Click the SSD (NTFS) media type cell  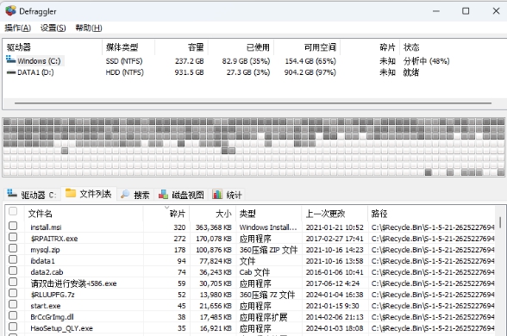pos(124,61)
